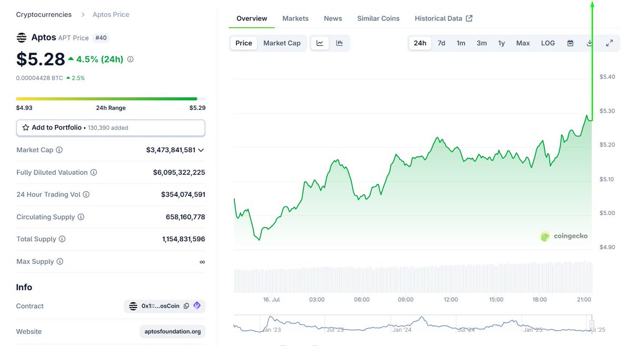Click the $5.28 current price
This screenshot has width=632, height=346.
tap(41, 59)
